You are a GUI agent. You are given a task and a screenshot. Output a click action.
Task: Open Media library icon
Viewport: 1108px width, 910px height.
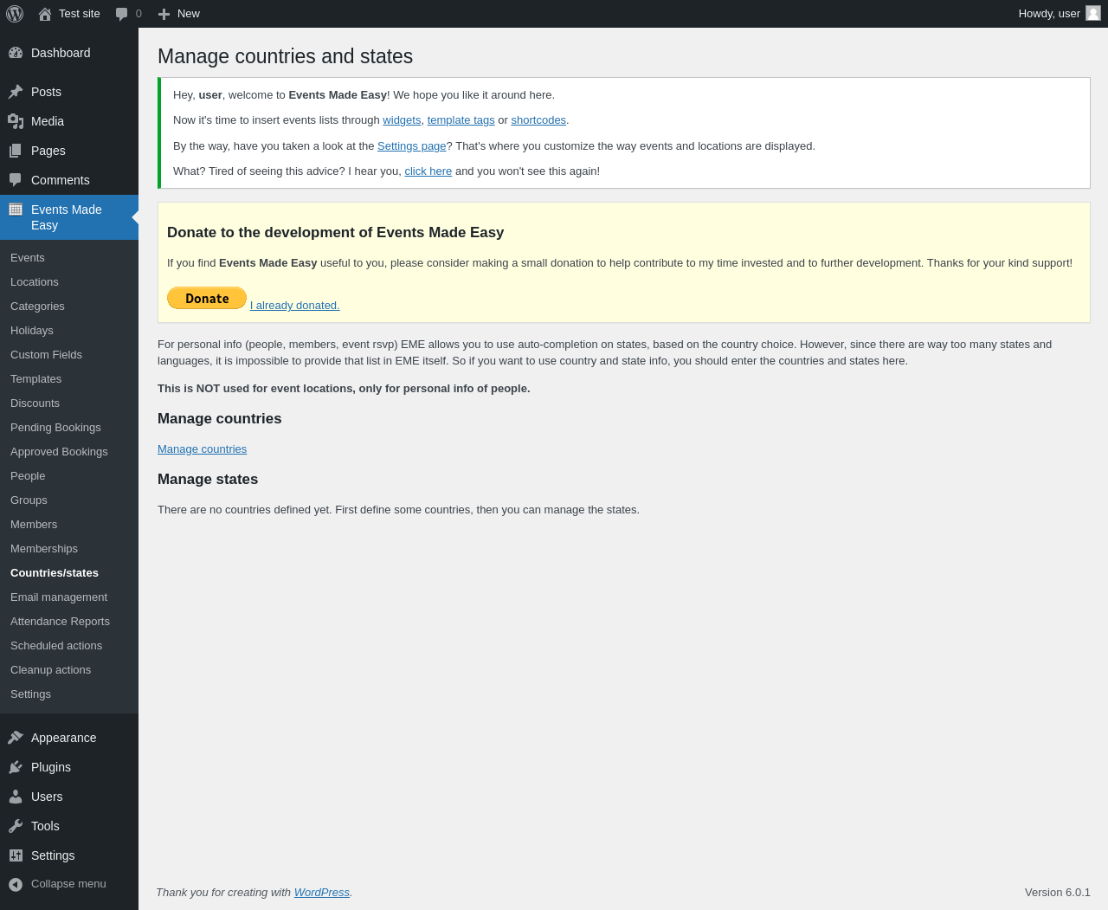point(16,121)
